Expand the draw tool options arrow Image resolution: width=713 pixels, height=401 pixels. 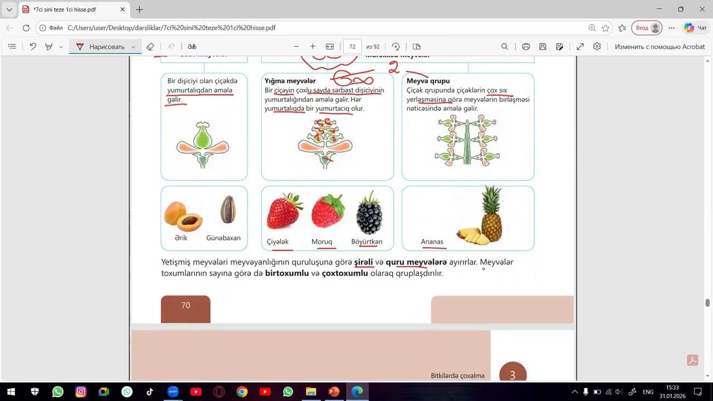(x=133, y=47)
